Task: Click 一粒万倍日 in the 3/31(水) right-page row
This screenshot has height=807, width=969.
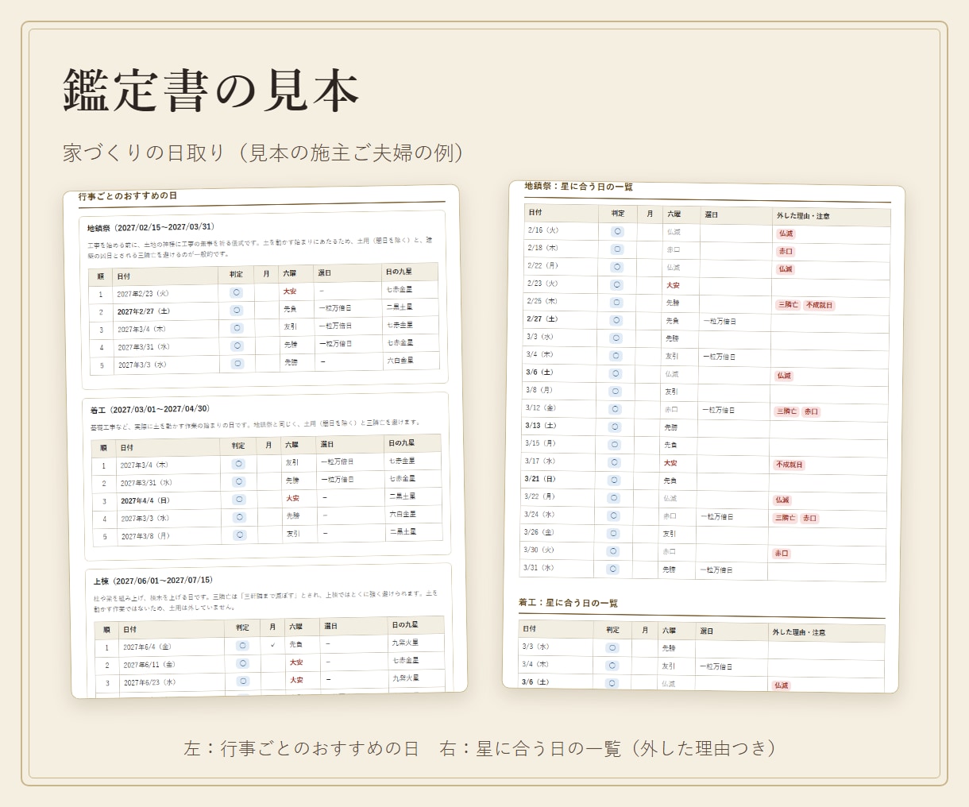Action: coord(716,570)
